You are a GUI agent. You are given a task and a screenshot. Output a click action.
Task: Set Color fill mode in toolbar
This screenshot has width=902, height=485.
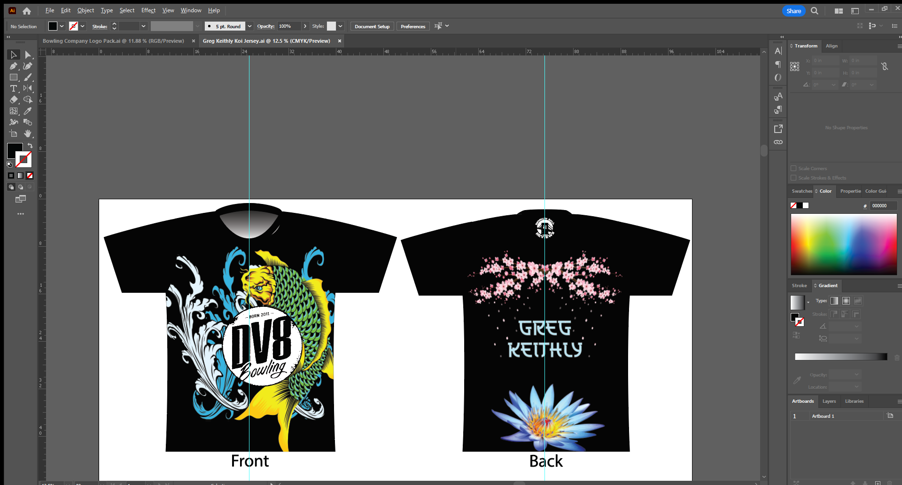[x=11, y=176]
